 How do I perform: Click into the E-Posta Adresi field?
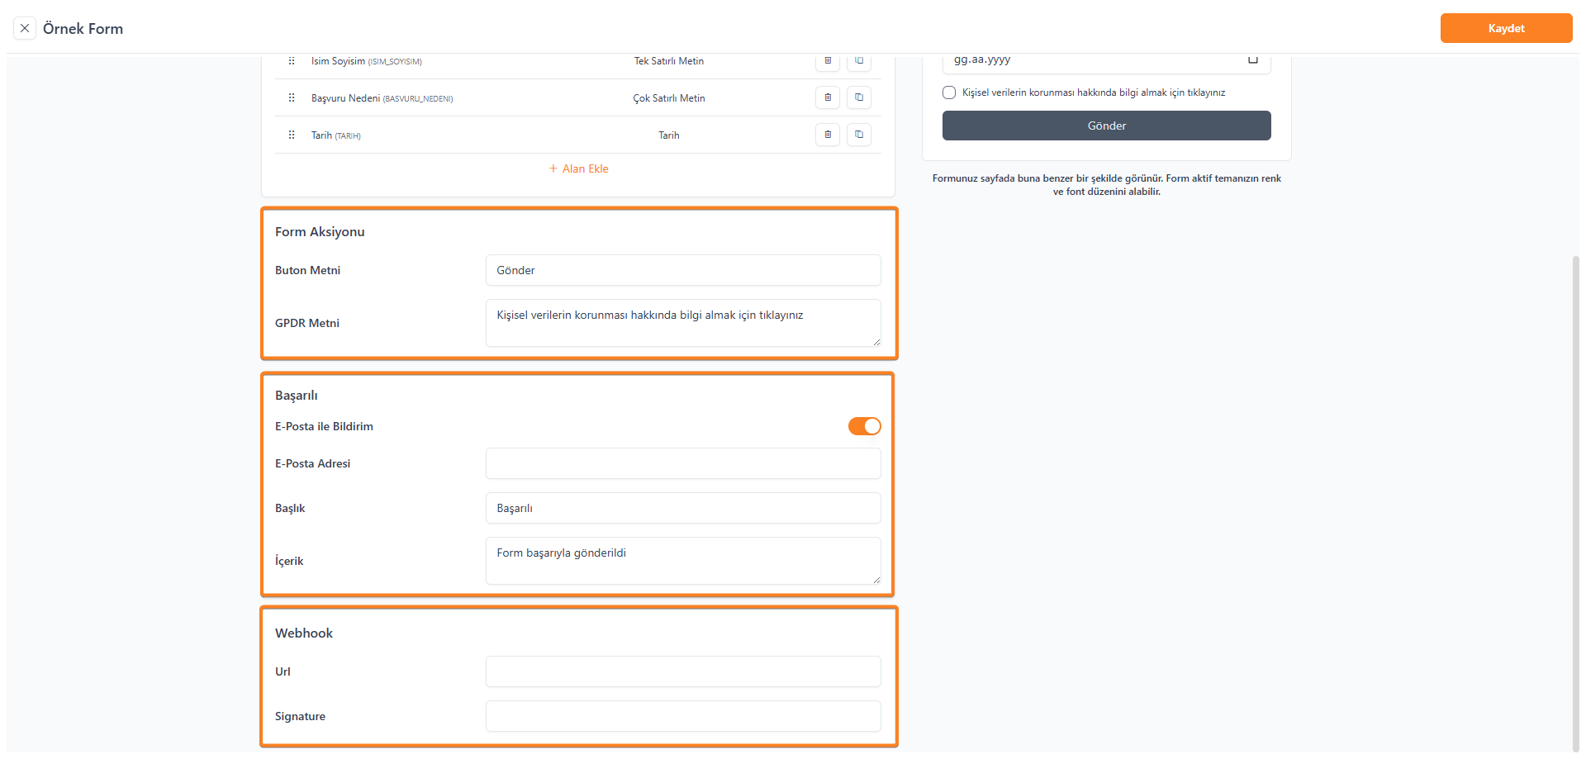pos(682,463)
